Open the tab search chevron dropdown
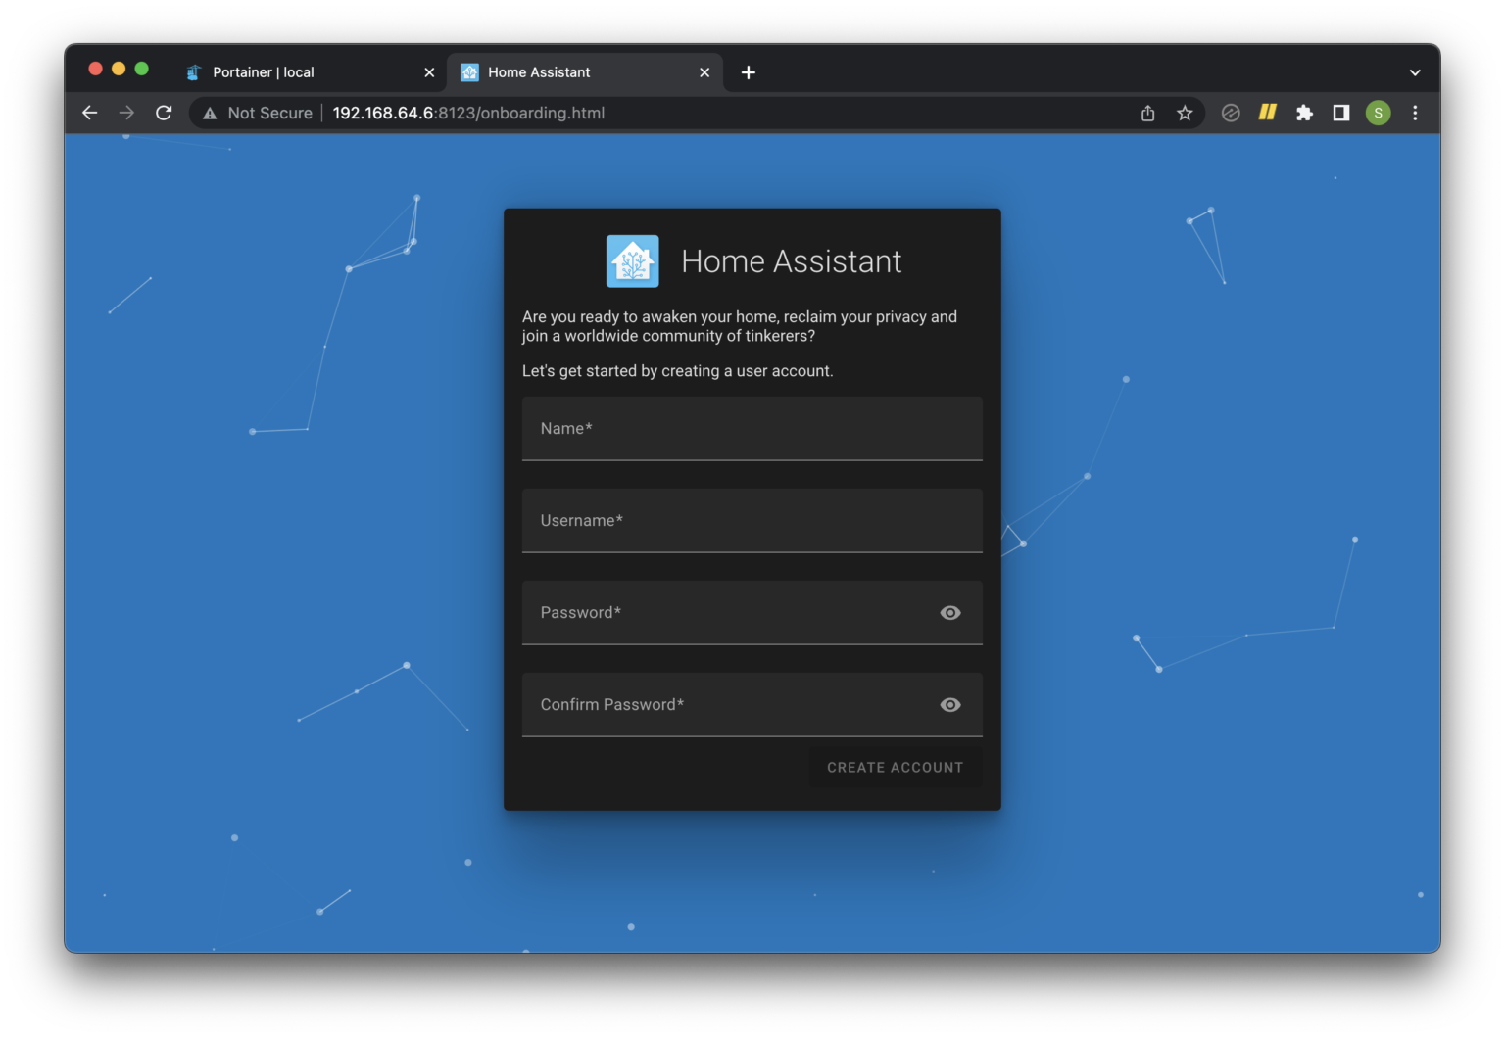The image size is (1505, 1038). [1414, 71]
